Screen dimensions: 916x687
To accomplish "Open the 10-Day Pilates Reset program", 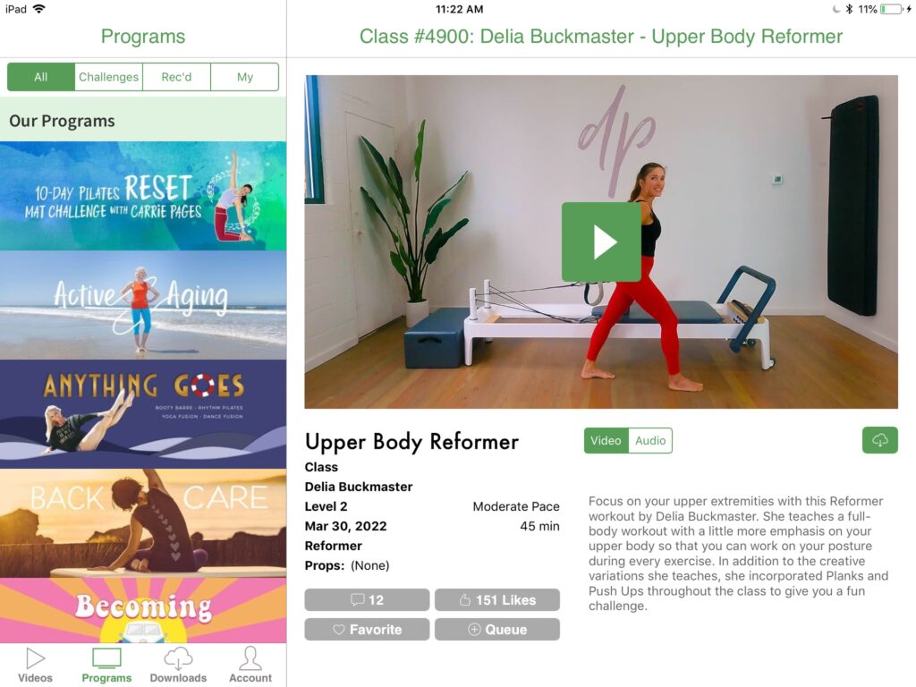I will click(143, 196).
